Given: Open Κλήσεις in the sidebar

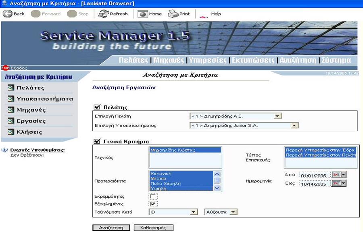Looking at the screenshot, I should coord(29,132).
